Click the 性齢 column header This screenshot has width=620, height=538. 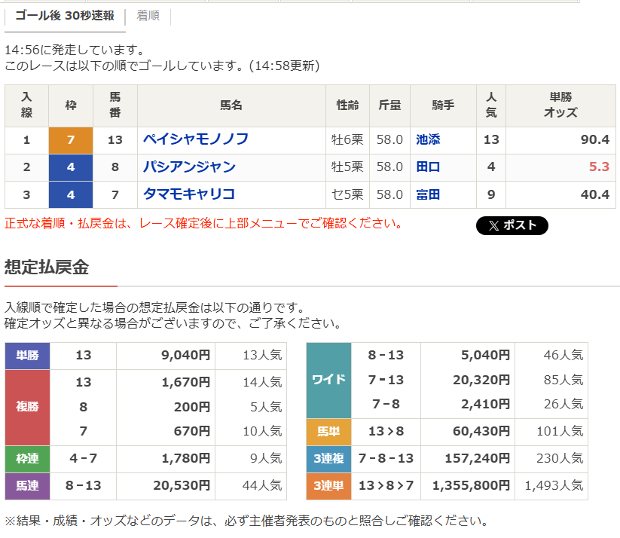coord(347,105)
